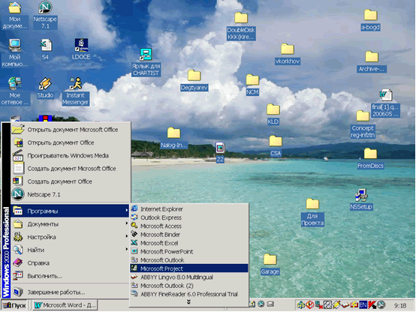Screen dimensions: 416x312
Task: Select the vkorkhov folder icon
Action: (288, 54)
